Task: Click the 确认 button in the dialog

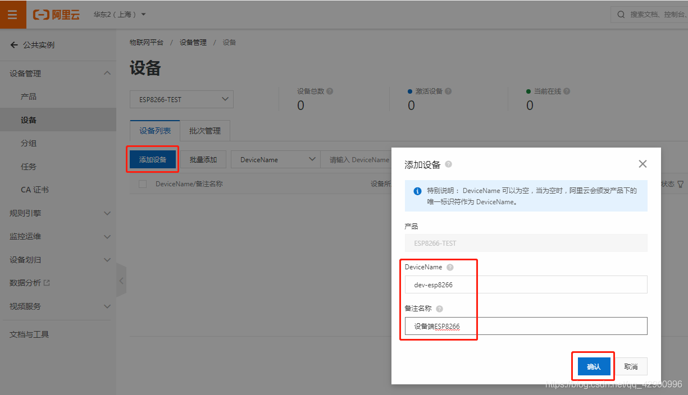Action: 593,366
